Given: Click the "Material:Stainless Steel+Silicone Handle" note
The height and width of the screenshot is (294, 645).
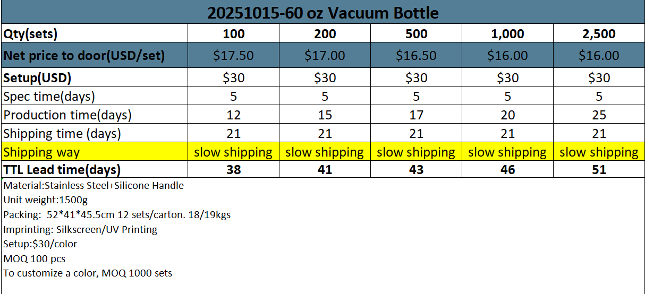Looking at the screenshot, I should (94, 186).
